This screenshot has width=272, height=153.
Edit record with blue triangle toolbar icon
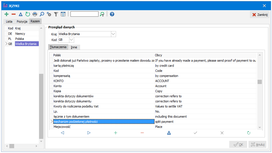tap(21, 14)
